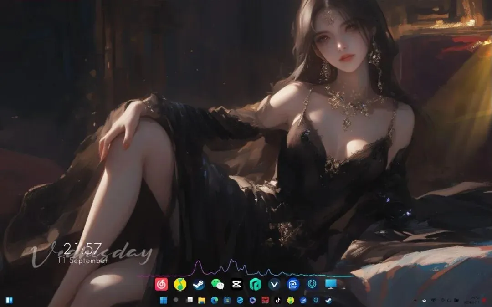Switch to Steam on the taskbar
The width and height of the screenshot is (492, 307).
[x=328, y=301]
